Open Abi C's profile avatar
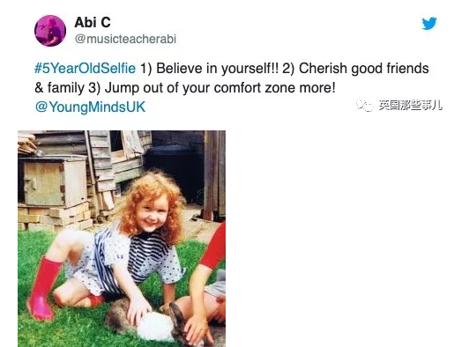The height and width of the screenshot is (347, 469). coord(50,31)
